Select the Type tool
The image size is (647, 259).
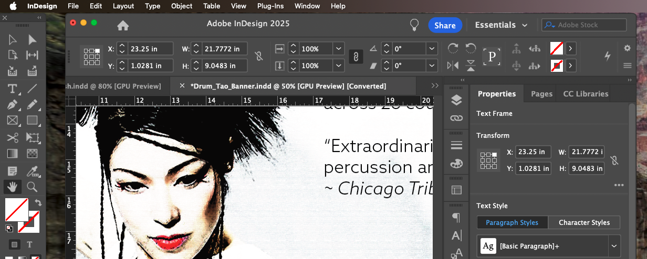(x=13, y=88)
